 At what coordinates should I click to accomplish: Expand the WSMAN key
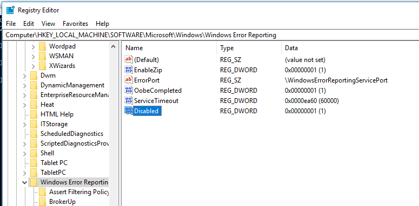tap(33, 57)
